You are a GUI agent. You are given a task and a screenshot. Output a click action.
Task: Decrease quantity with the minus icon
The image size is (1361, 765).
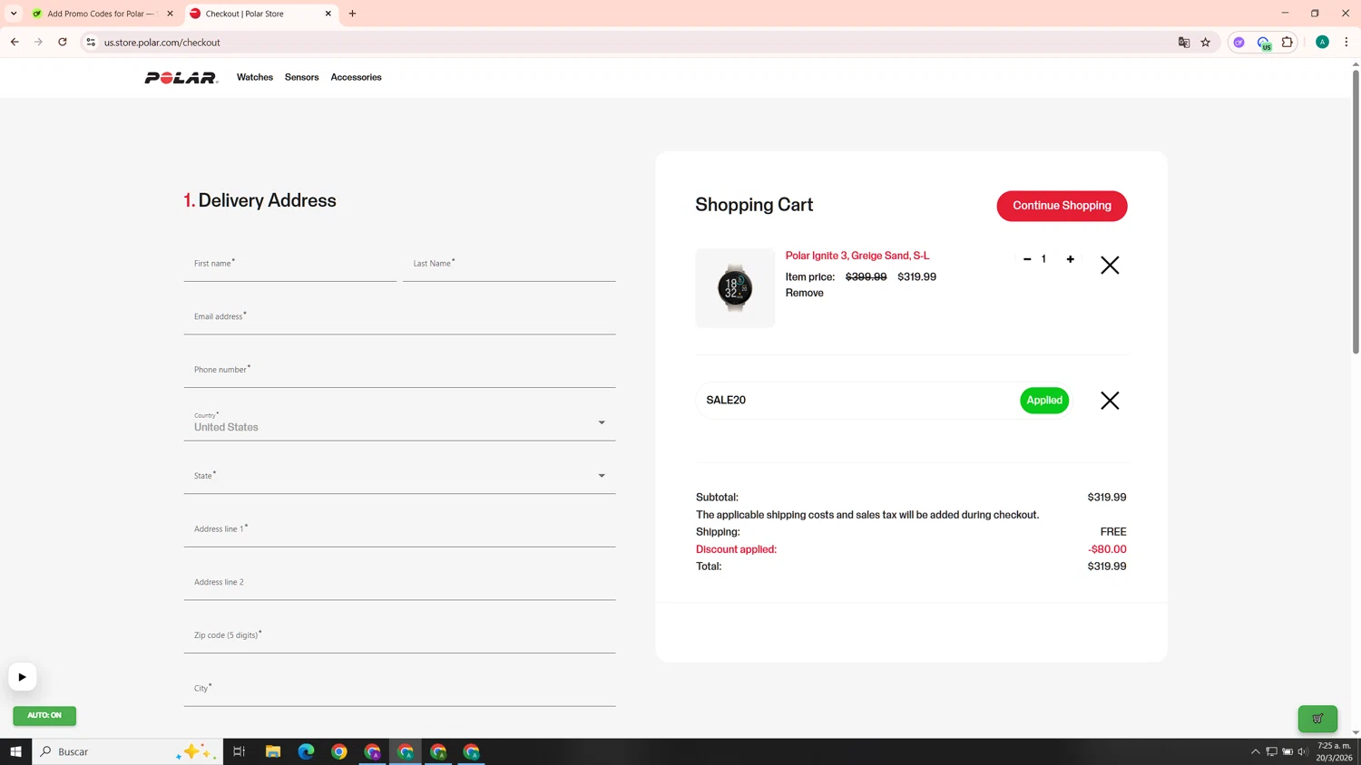click(x=1027, y=259)
